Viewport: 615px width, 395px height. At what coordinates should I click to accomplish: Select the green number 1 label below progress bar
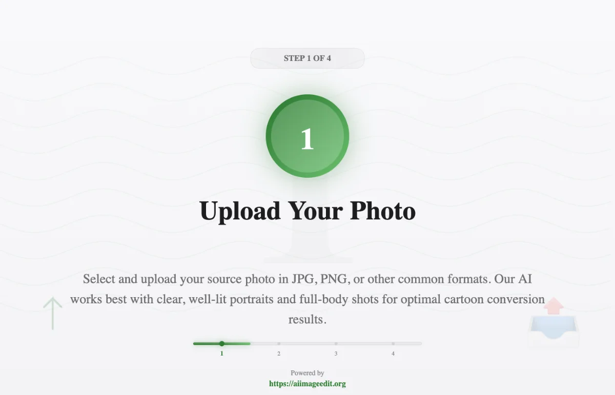pos(222,354)
